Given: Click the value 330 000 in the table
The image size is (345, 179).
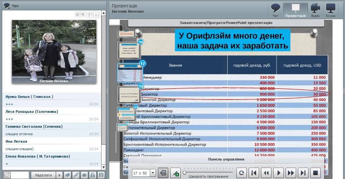Looking at the screenshot, I should [267, 77].
